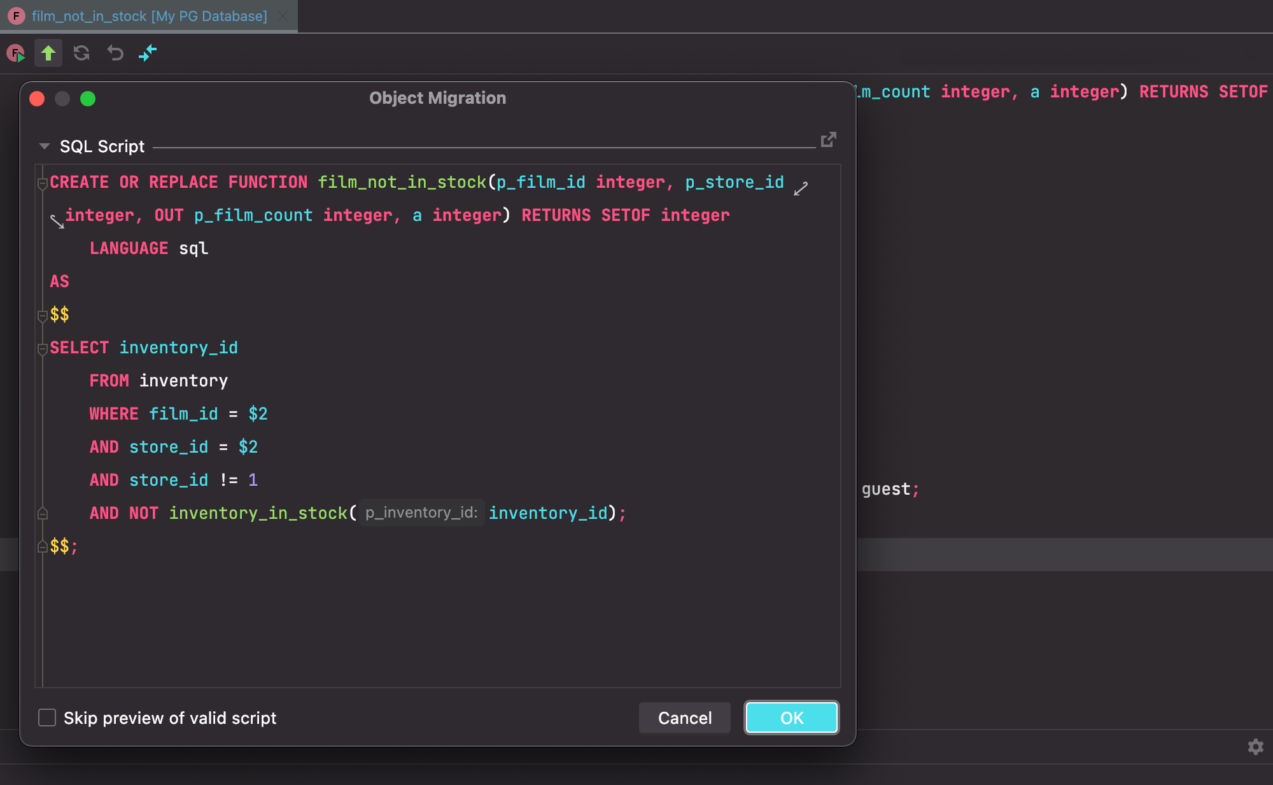
Task: Click the closing $$; fold marker
Action: pyautogui.click(x=43, y=546)
